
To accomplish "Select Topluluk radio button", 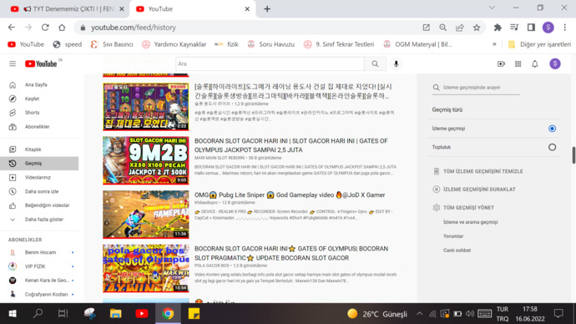I will tap(552, 147).
